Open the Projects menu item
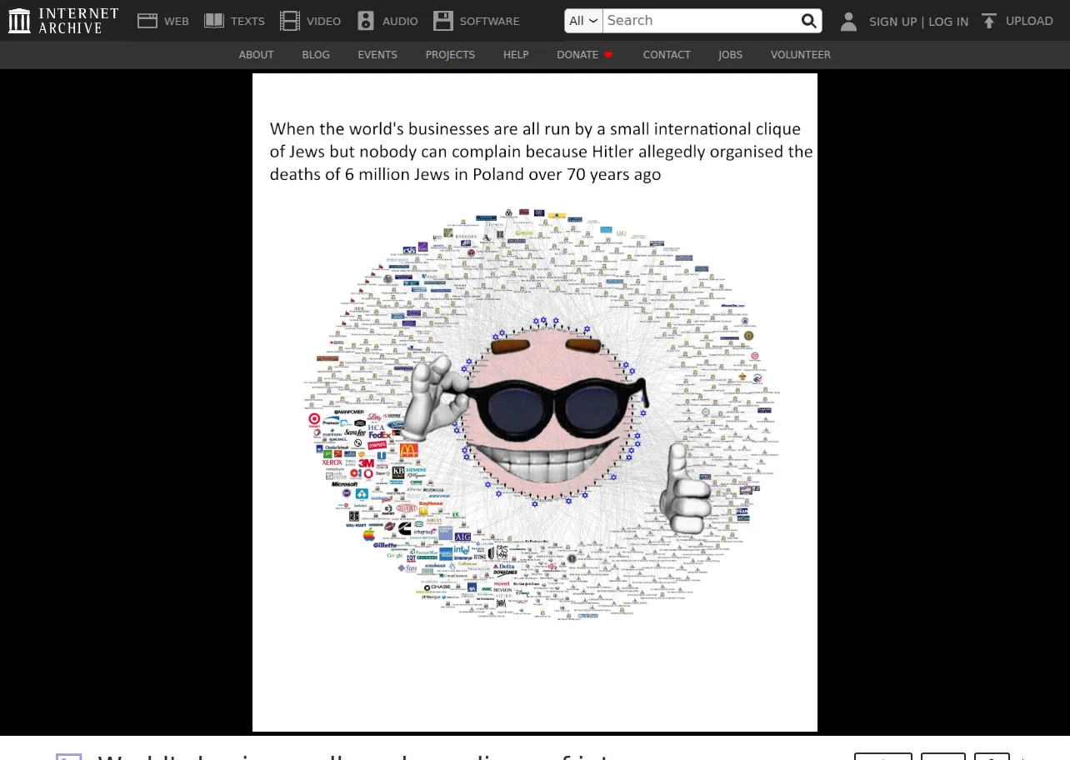Viewport: 1070px width, 760px height. [450, 55]
